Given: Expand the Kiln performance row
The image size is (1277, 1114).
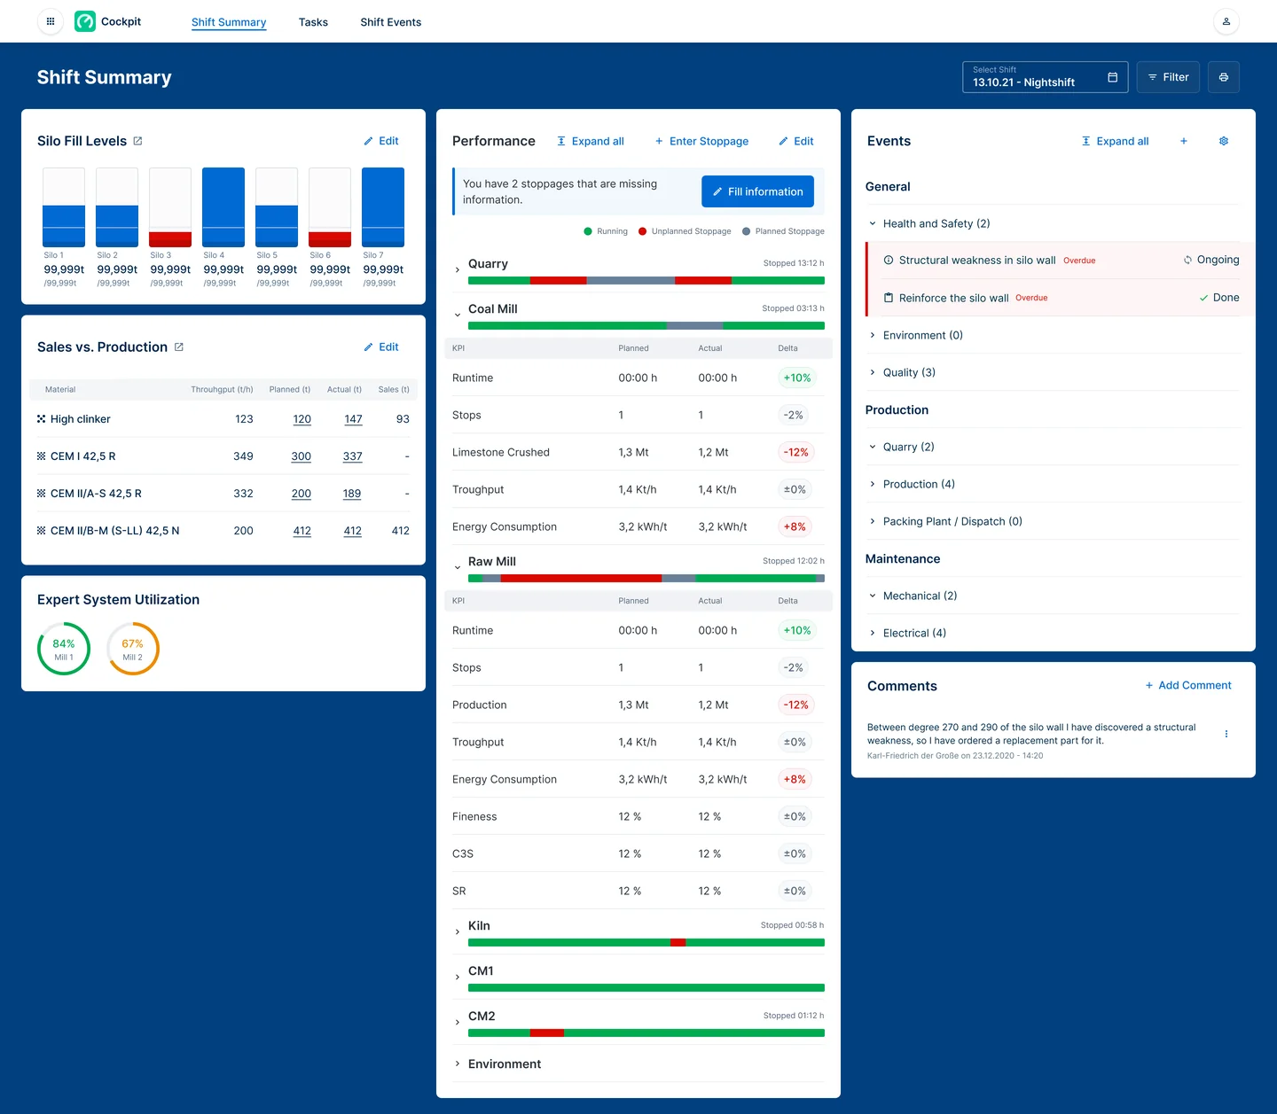Looking at the screenshot, I should 458,932.
